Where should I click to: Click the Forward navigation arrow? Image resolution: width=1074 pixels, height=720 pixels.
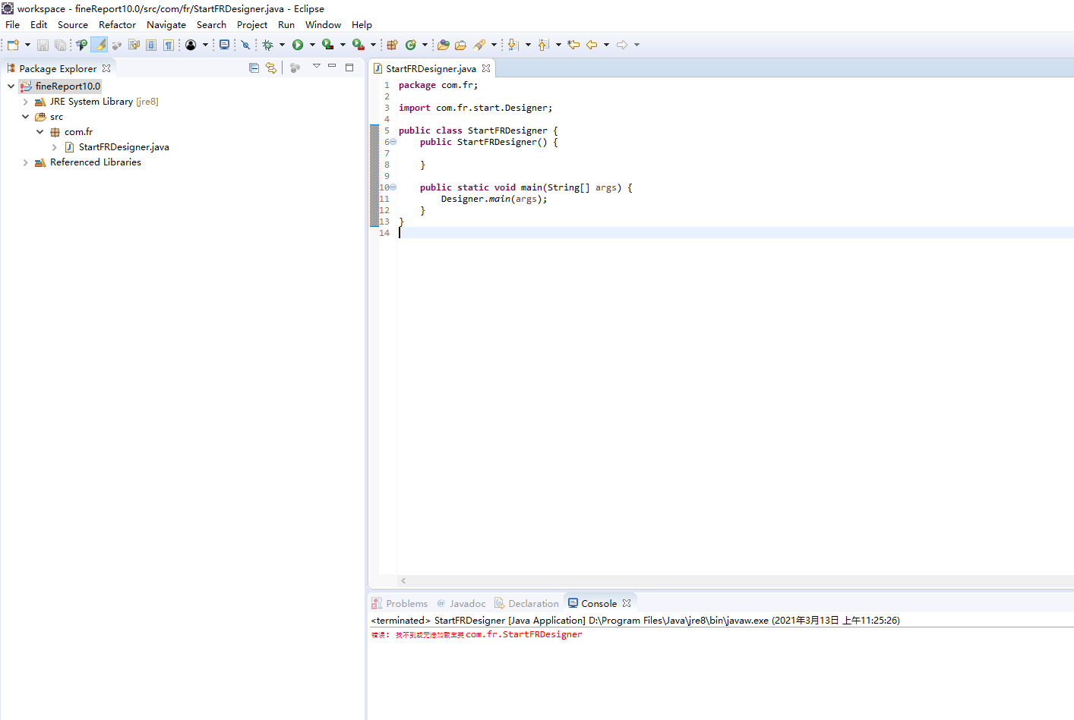[x=622, y=45]
